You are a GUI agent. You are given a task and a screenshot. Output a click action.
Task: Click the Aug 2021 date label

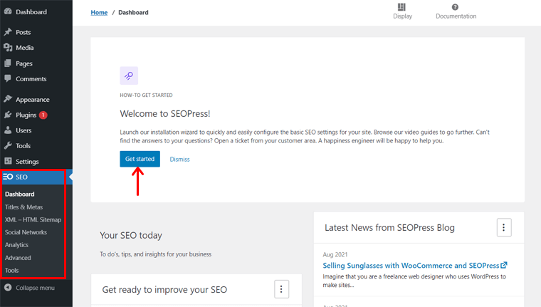(x=335, y=254)
